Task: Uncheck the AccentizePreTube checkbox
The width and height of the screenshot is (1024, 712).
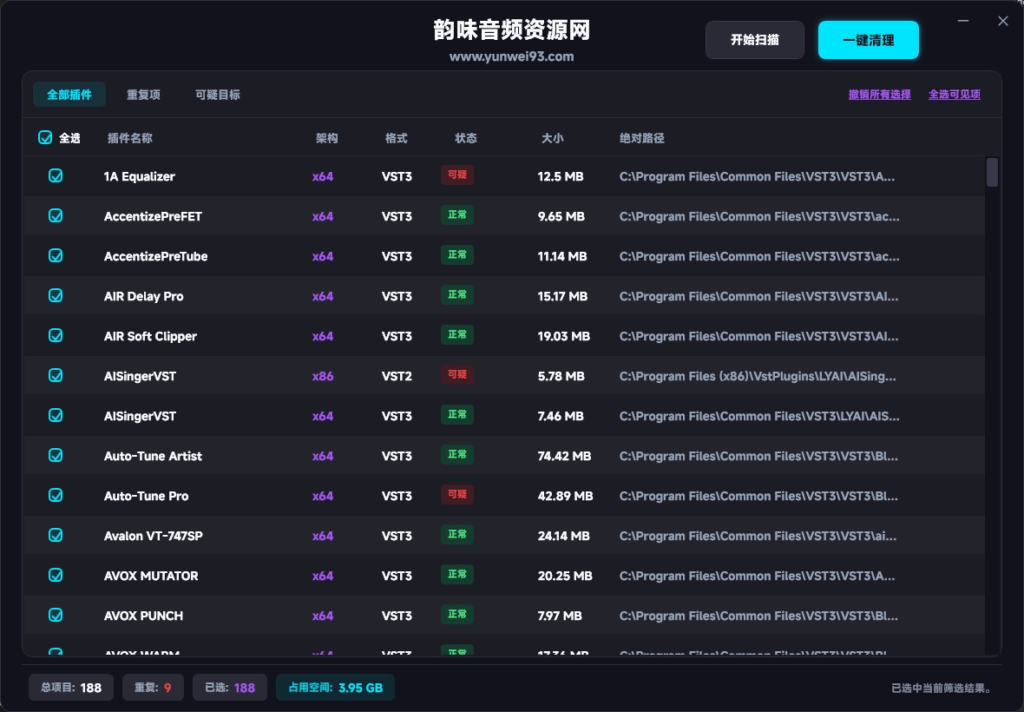Action: (x=56, y=255)
